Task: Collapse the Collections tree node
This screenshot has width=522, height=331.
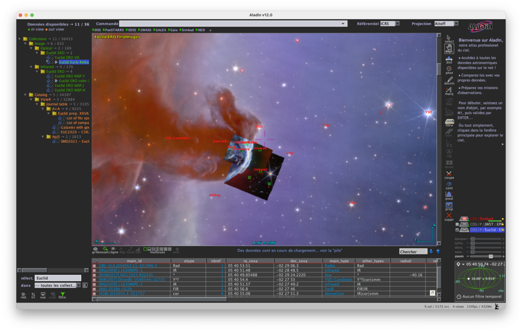Action: click(19, 39)
